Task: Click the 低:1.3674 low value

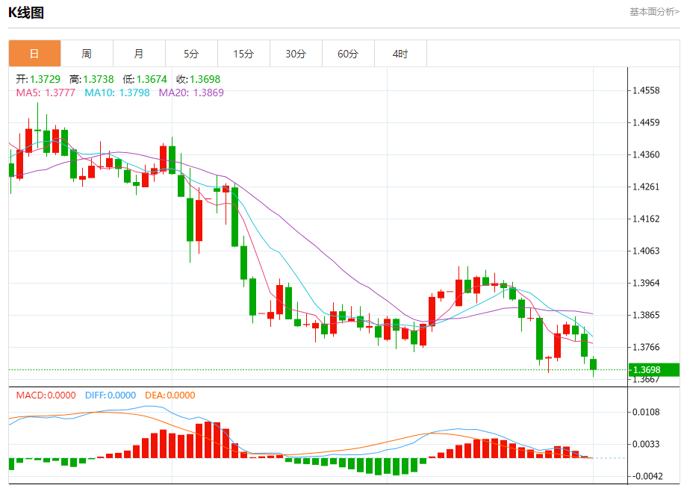Action: click(x=145, y=79)
